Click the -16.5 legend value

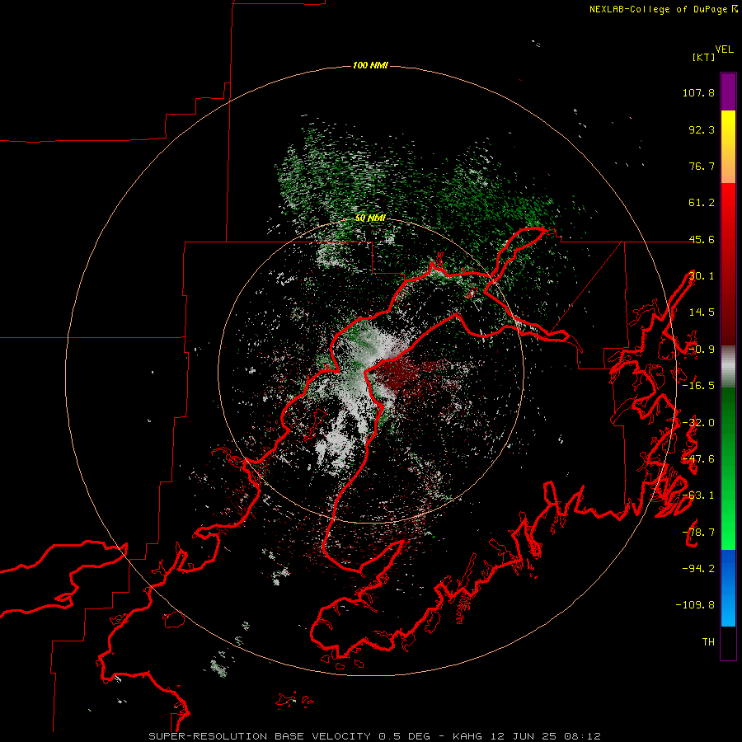click(x=698, y=386)
